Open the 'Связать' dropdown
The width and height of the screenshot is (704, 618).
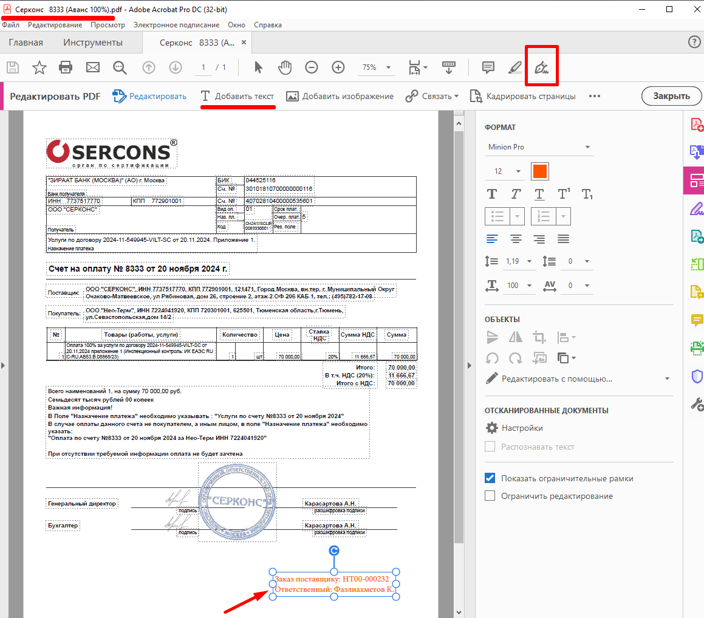432,96
